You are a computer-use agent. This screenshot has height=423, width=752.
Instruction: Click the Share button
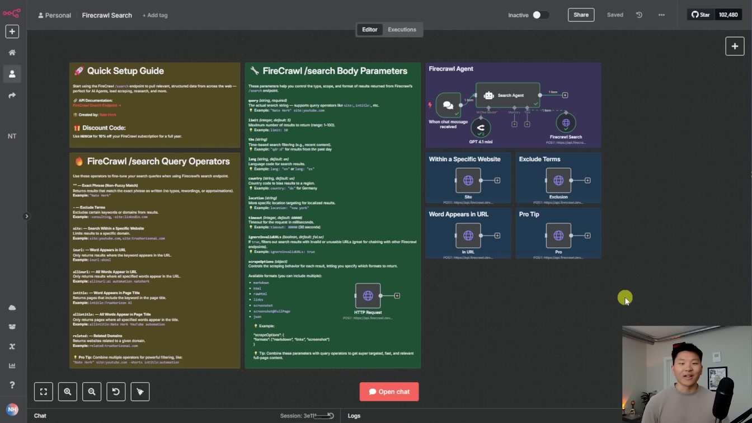(581, 15)
